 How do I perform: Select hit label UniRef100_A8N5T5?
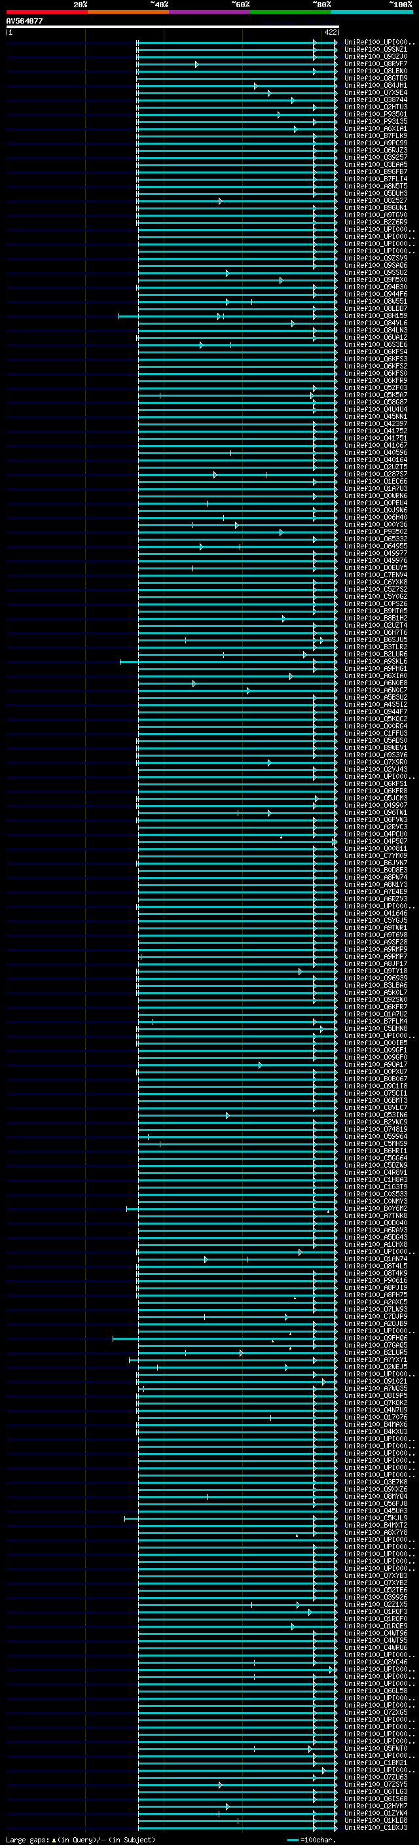(376, 187)
